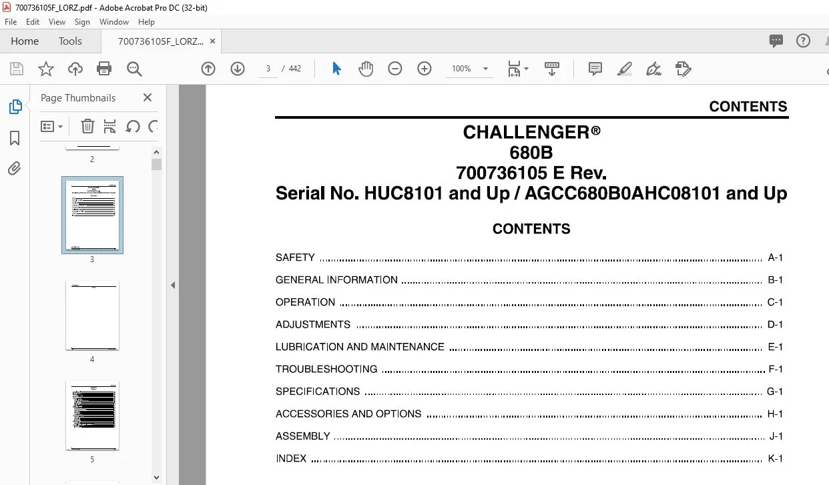Zoom out with minus icon
This screenshot has height=485, width=829.
tap(395, 69)
